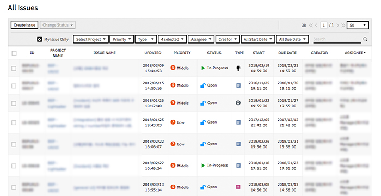This screenshot has width=381, height=196.
Task: Open the Creator filter dropdown
Action: (x=228, y=39)
